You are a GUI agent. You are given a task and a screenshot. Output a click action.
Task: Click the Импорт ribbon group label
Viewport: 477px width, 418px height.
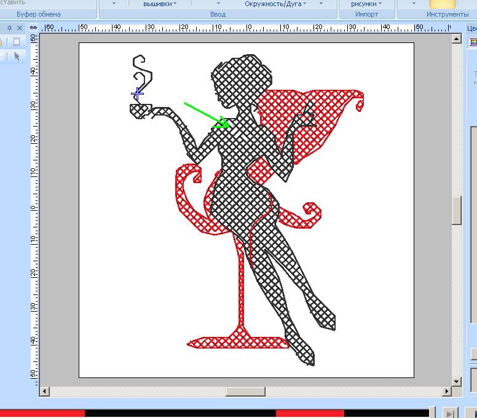(x=366, y=14)
